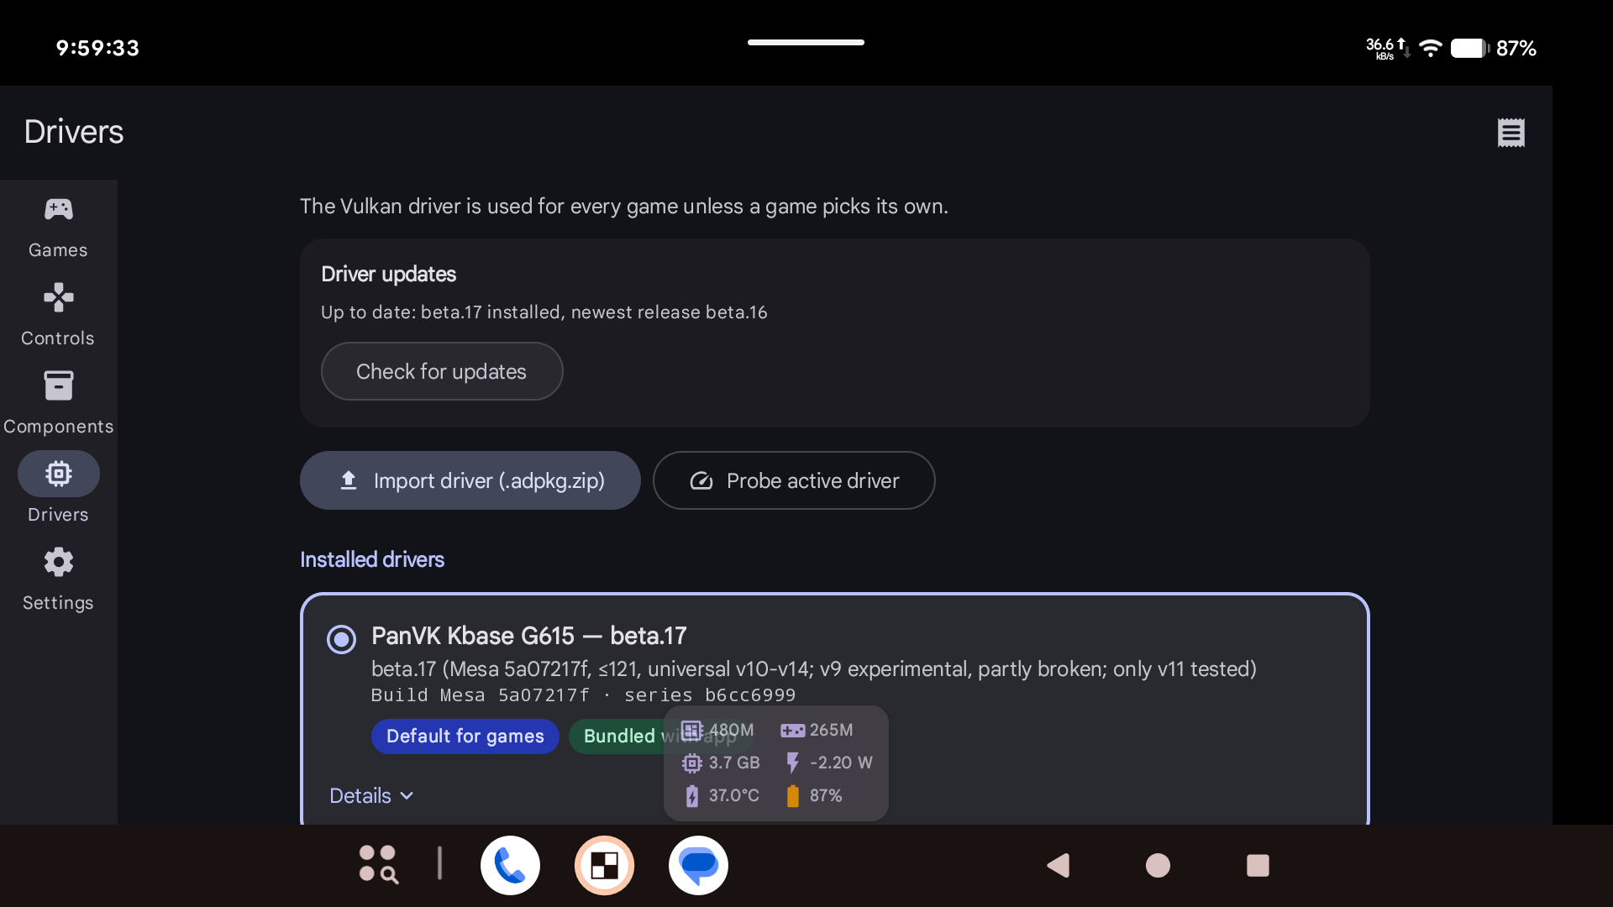This screenshot has height=907, width=1613.
Task: Tap the Android recents square button
Action: click(1258, 865)
